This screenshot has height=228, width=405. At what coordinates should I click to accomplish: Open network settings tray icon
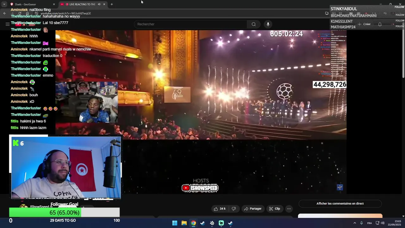click(377, 223)
